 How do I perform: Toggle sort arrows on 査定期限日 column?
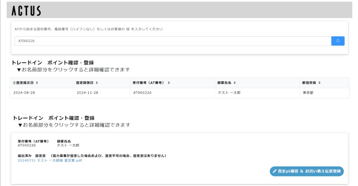pos(97,83)
